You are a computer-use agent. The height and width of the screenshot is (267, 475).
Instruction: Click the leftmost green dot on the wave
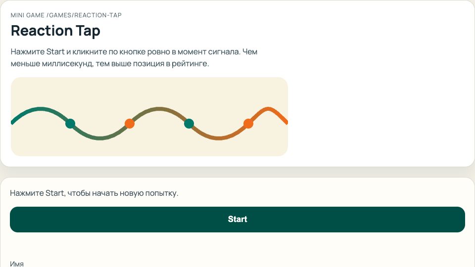click(70, 124)
